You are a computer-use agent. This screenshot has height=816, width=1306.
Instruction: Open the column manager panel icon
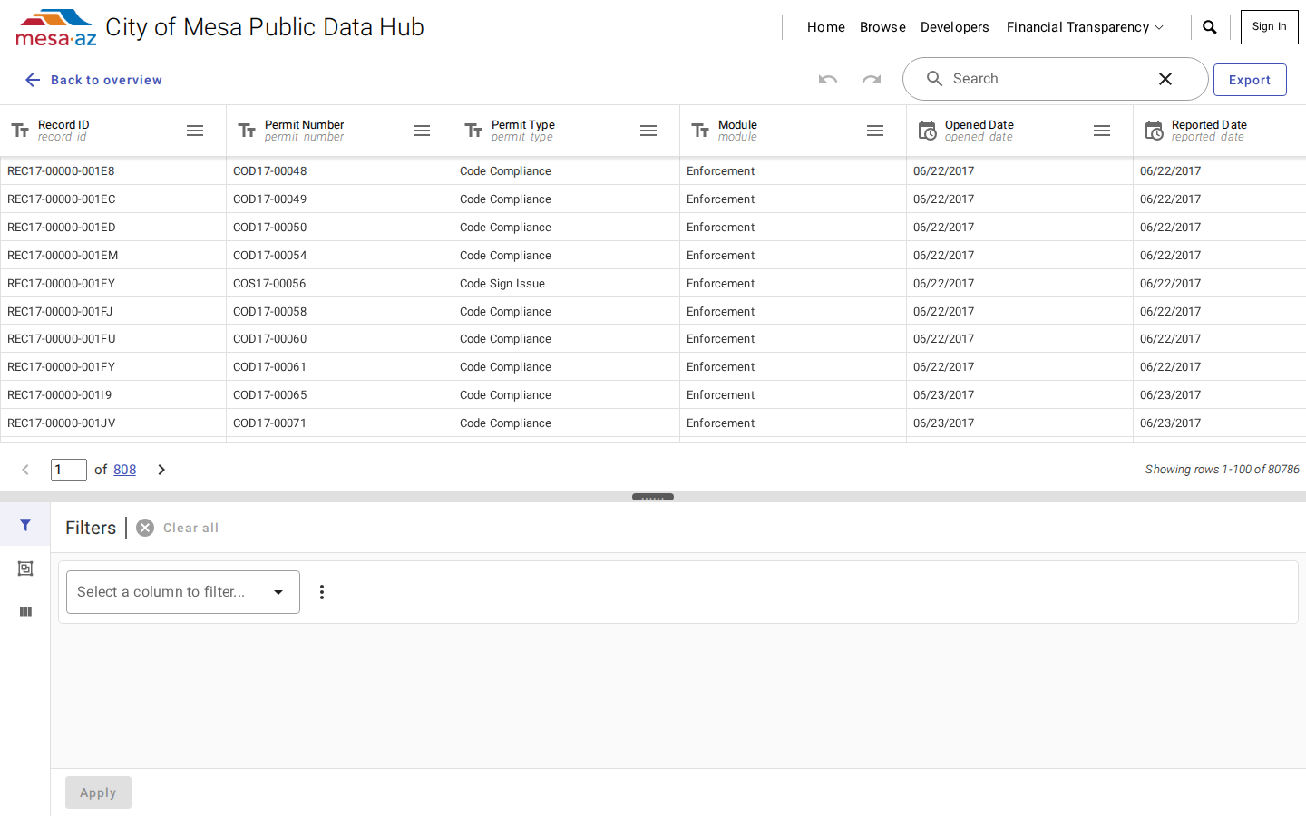point(25,612)
